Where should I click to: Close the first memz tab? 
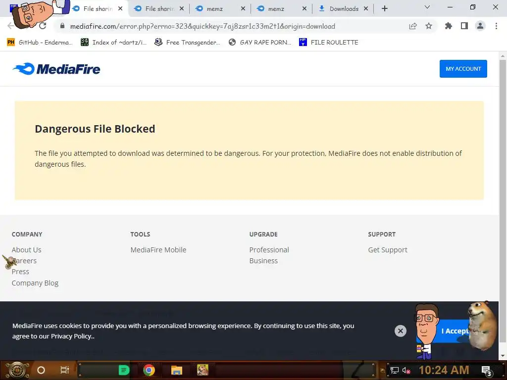click(243, 9)
